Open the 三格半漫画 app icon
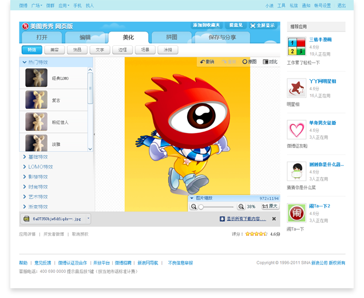Image resolution: width=364 pixels, height=298 pixels. tap(296, 46)
